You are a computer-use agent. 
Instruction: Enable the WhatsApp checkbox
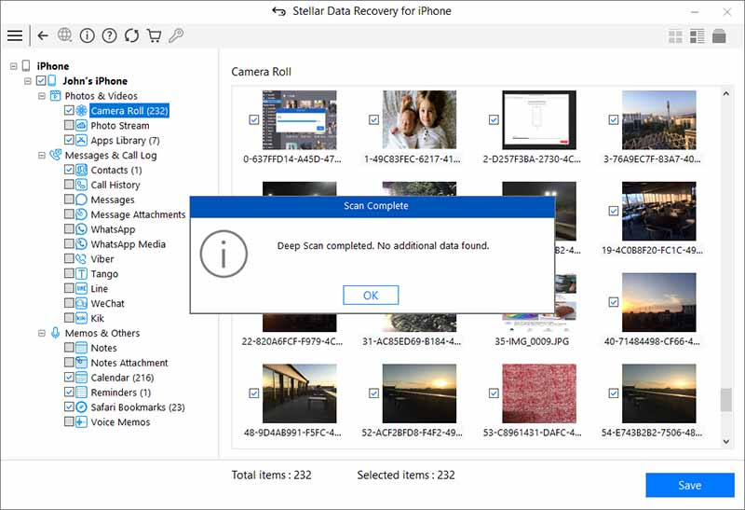(70, 229)
